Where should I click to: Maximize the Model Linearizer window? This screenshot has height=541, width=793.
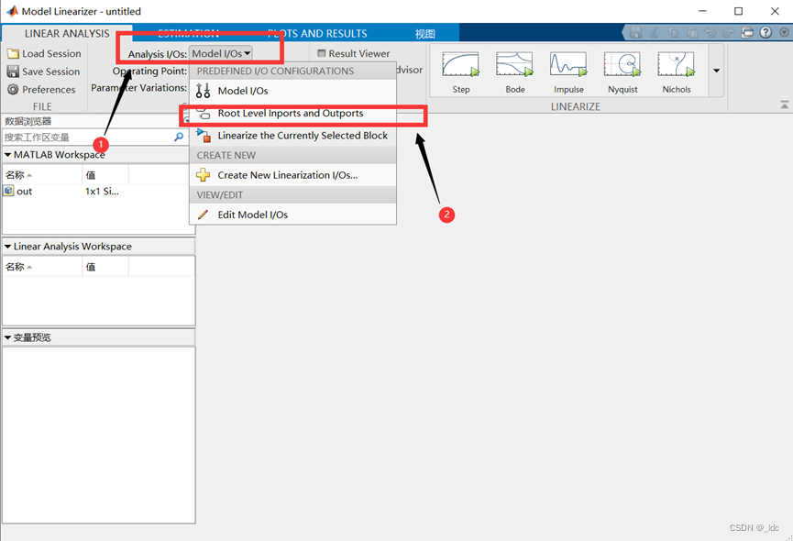point(738,11)
